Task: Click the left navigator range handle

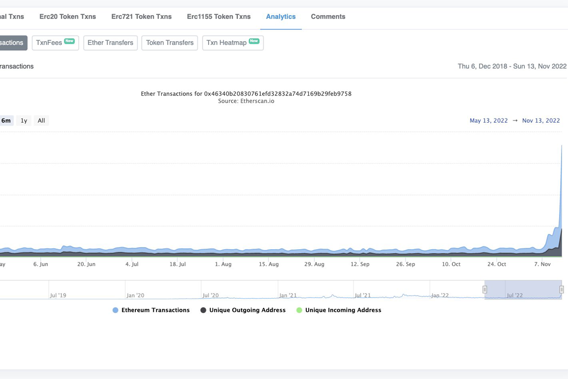Action: 485,289
